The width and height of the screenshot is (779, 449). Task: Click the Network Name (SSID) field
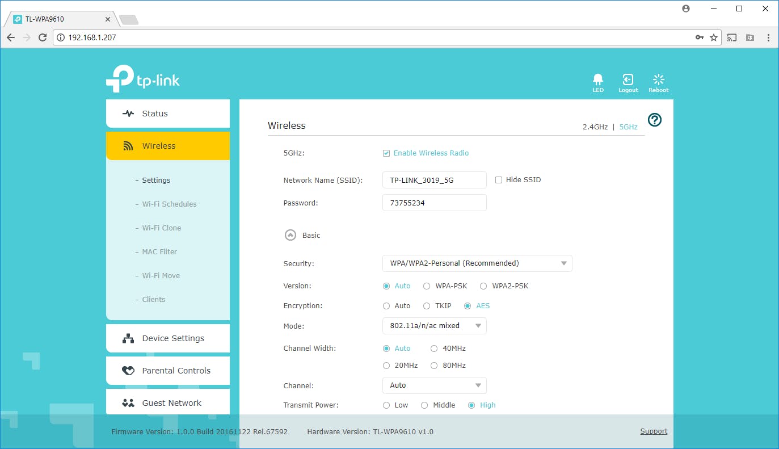point(435,180)
